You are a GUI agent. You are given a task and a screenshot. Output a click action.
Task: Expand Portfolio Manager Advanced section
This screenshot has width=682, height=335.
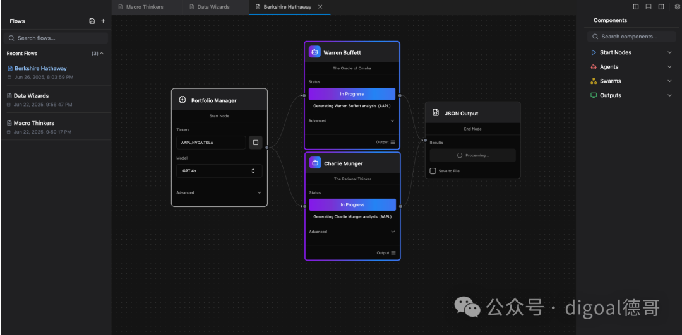pyautogui.click(x=219, y=192)
